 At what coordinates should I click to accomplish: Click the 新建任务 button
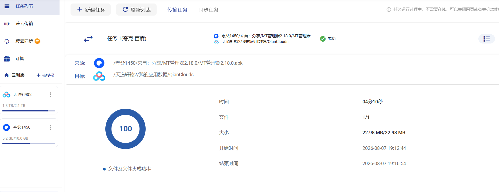tap(91, 10)
